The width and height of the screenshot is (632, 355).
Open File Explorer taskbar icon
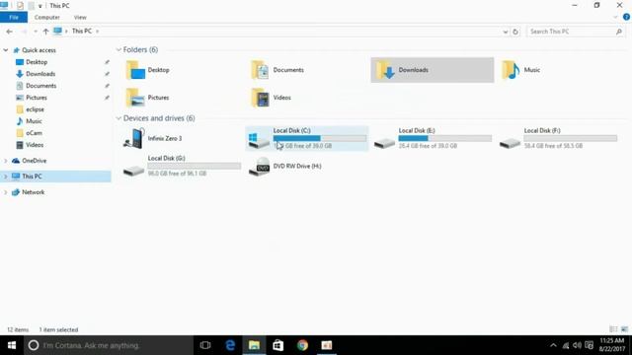click(x=254, y=345)
